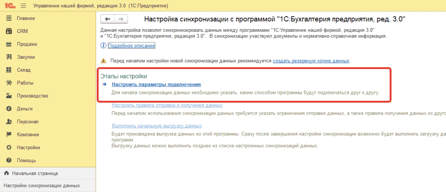Screen dimensions: 446x192
Task: Click the Главное section icon
Action: tap(9, 18)
